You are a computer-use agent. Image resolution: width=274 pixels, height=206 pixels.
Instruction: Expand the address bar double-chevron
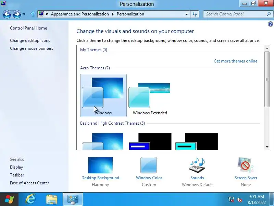point(47,14)
